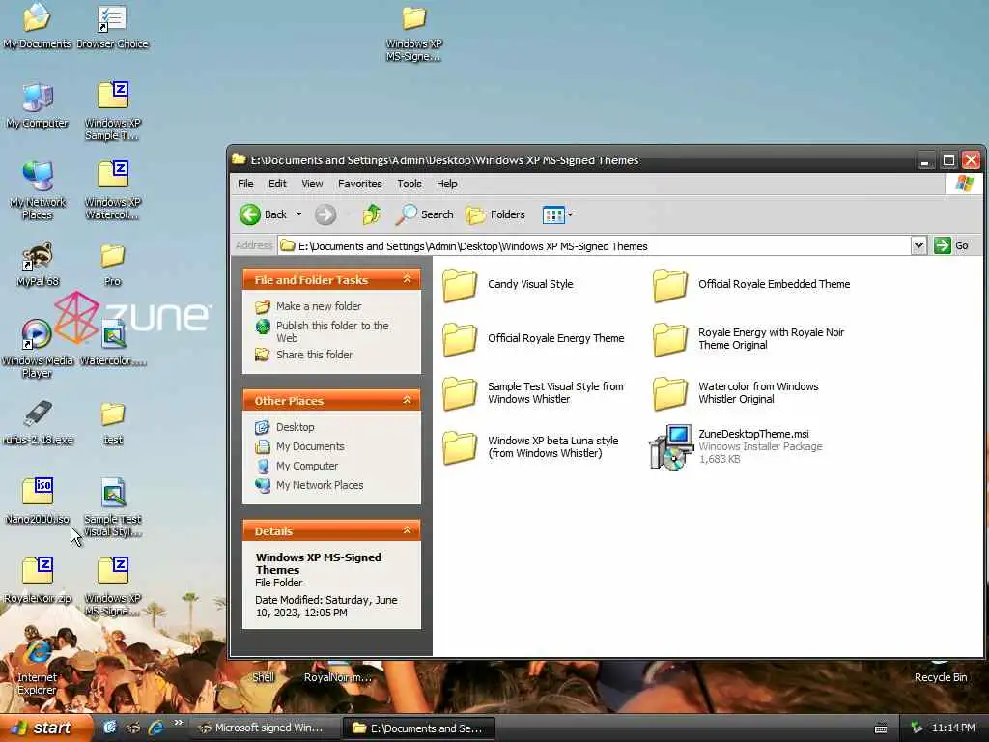Open Search in Explorer toolbar
This screenshot has width=989, height=742.
(x=425, y=214)
